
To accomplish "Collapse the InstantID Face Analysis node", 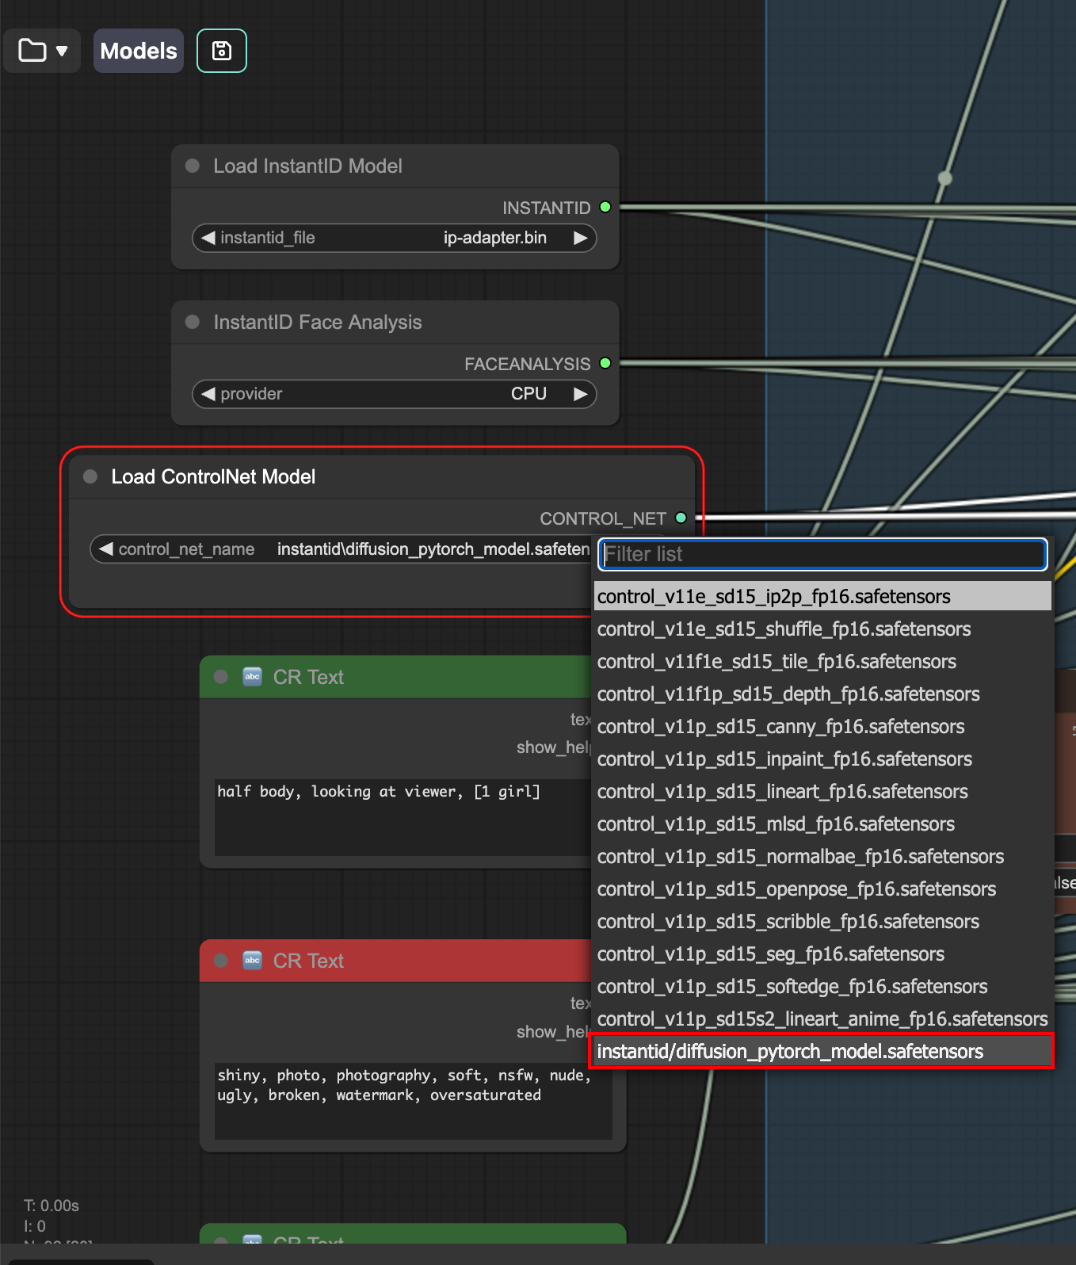I will click(x=193, y=322).
